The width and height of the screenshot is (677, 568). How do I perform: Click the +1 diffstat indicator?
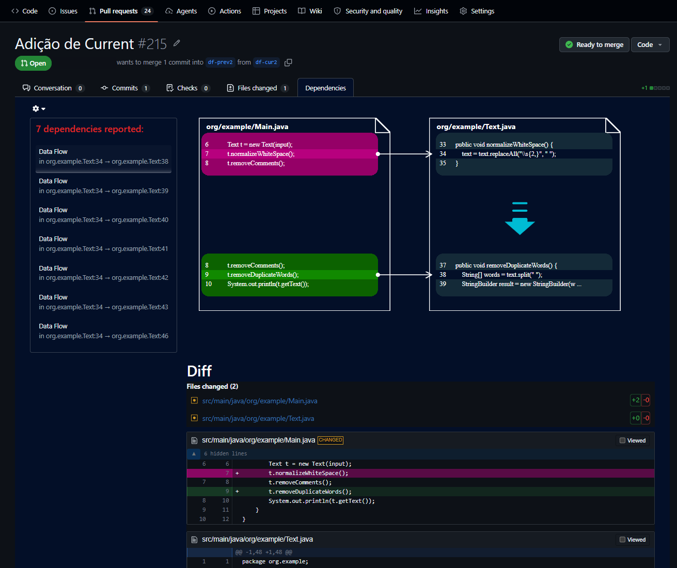(x=655, y=88)
